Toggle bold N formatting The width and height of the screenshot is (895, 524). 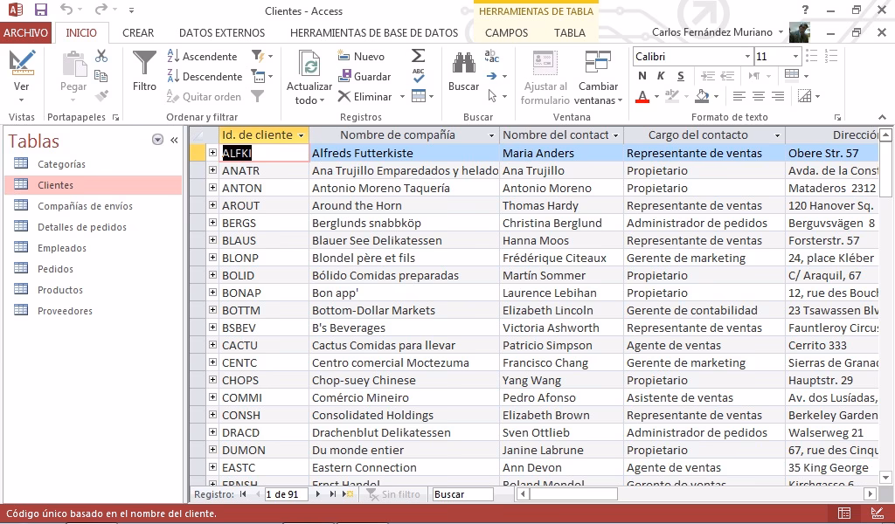click(642, 76)
